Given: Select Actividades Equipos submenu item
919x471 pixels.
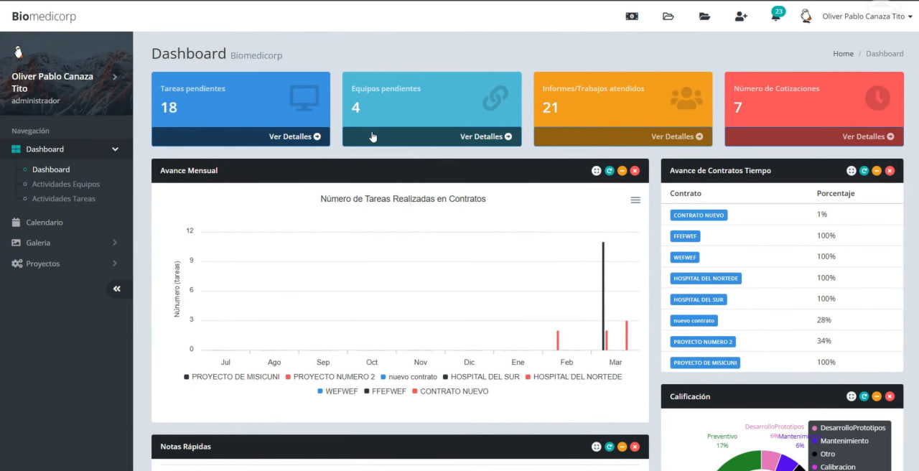Looking at the screenshot, I should click(x=66, y=184).
